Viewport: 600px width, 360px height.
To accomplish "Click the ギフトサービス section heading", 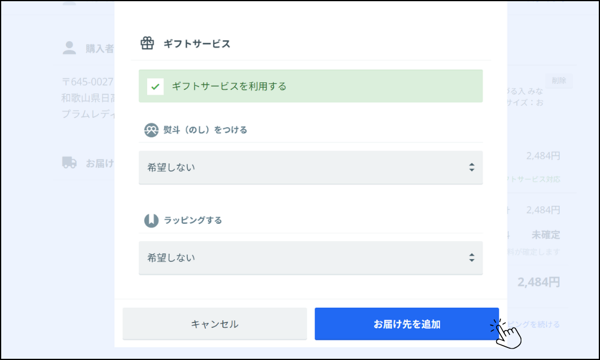I will coord(197,44).
